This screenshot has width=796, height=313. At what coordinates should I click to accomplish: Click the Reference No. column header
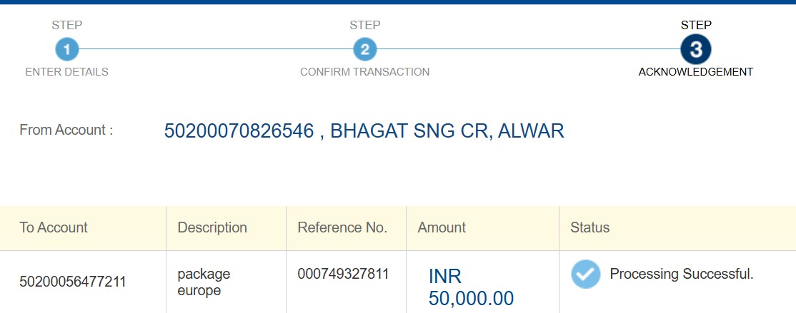coord(342,228)
